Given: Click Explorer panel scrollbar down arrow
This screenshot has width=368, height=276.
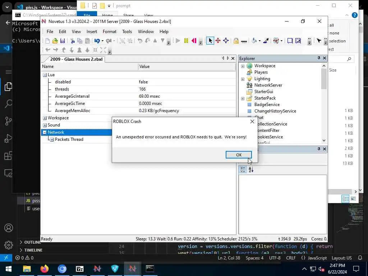Looking at the screenshot, I should 324,141.
